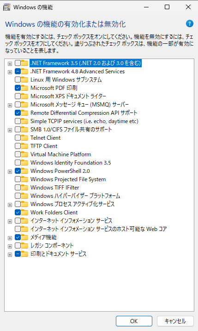Expand Microsoft メッセージ キュー (MSMQ) サーバー node
The image size is (198, 331).
tap(10, 105)
